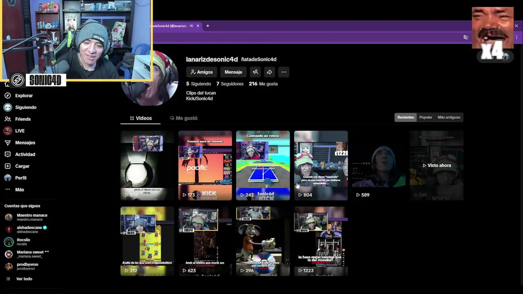Open aishadescane account avatar
The height and width of the screenshot is (294, 523).
(x=9, y=229)
